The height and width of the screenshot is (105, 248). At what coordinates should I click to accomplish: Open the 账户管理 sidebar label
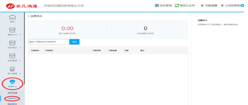12,73
